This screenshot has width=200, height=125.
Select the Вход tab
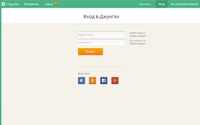click(x=162, y=4)
